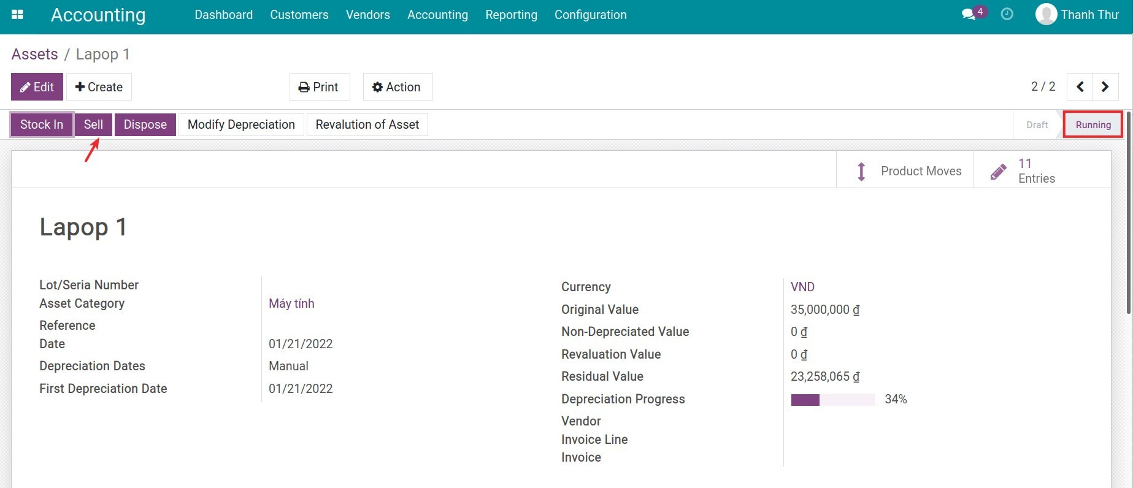Open the Action dropdown
Image resolution: width=1133 pixels, height=488 pixels.
coord(397,87)
